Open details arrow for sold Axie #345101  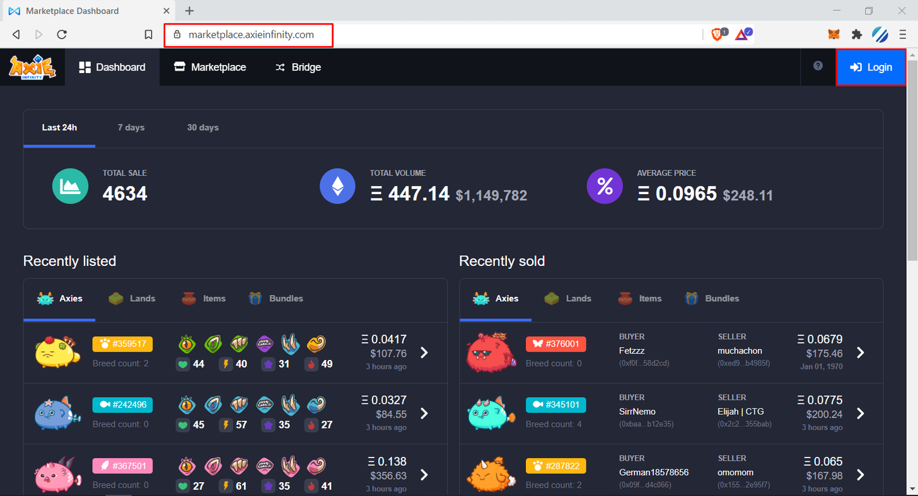tap(861, 413)
